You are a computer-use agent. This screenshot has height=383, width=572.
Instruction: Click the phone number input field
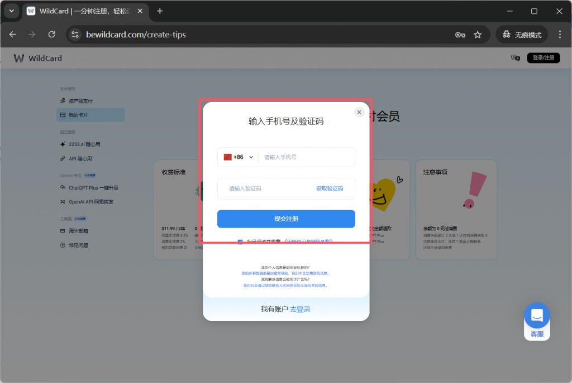tap(307, 157)
